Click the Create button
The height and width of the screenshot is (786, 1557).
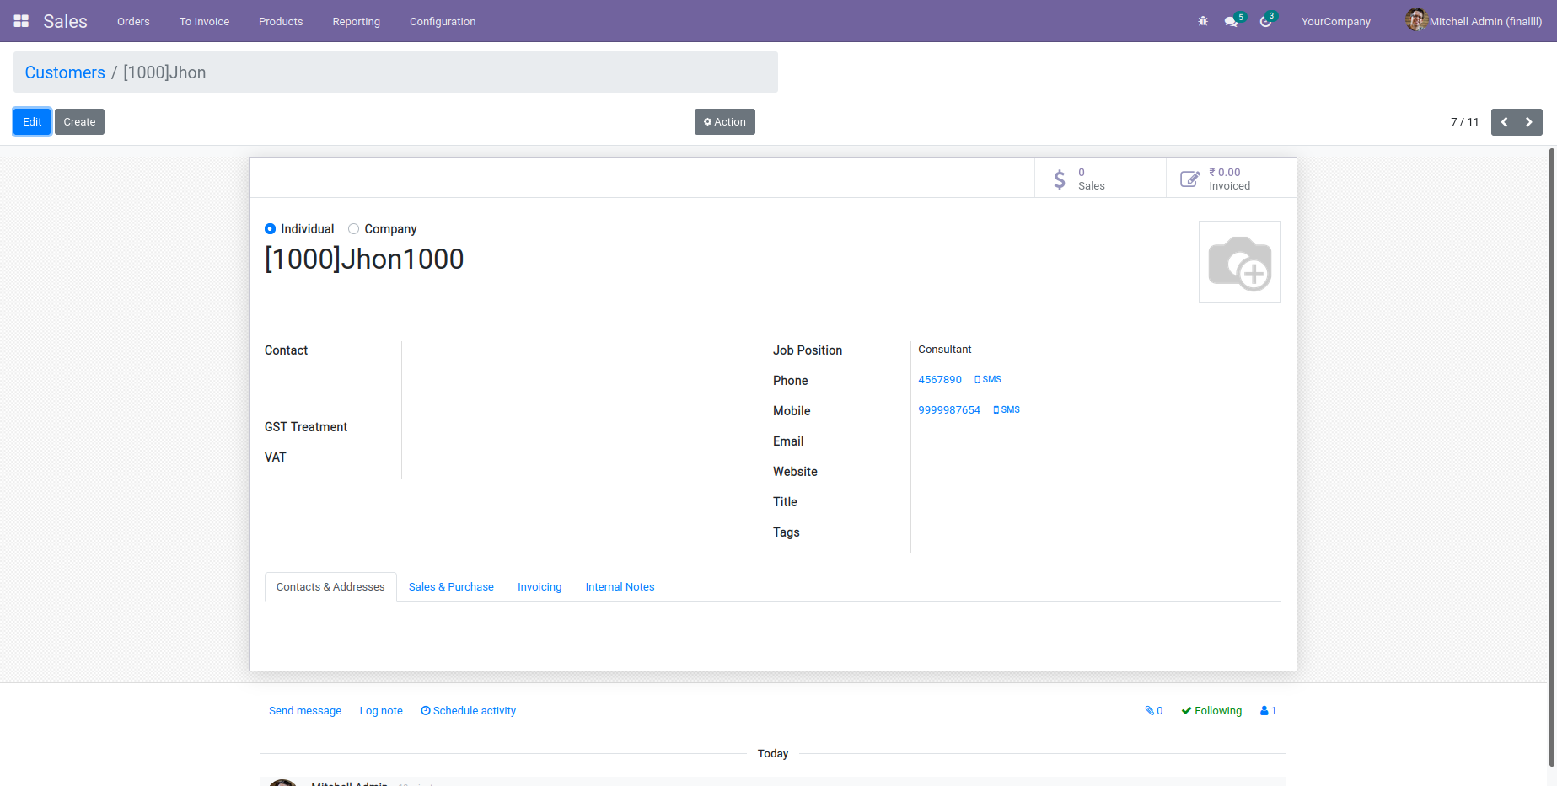point(79,122)
